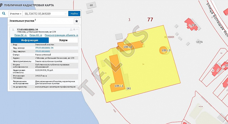
Task: Click the Земельные участки results heading
Action: tap(22, 21)
